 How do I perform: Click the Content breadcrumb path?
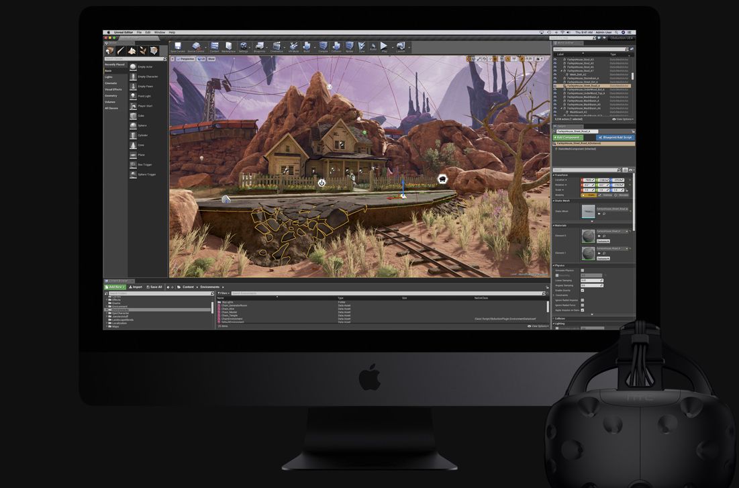coord(187,287)
